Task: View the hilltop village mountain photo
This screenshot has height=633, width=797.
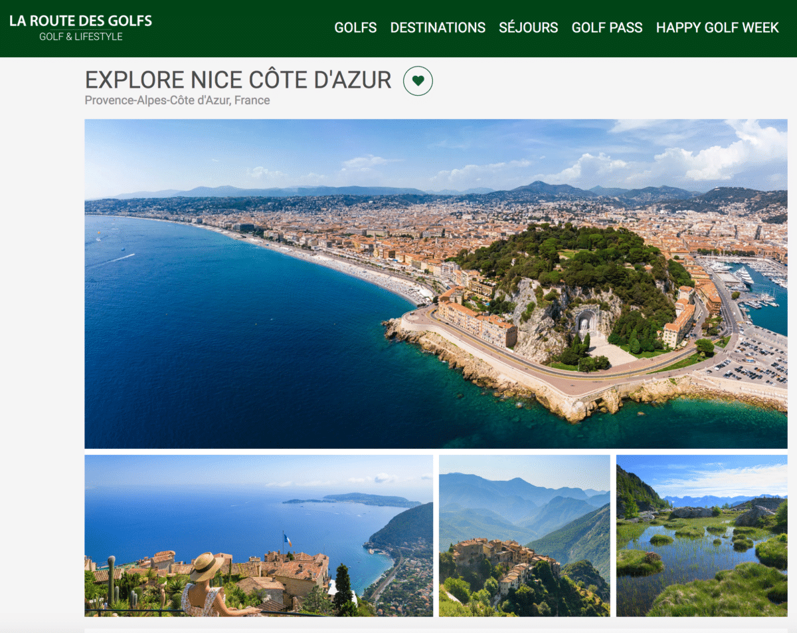Action: pos(524,535)
